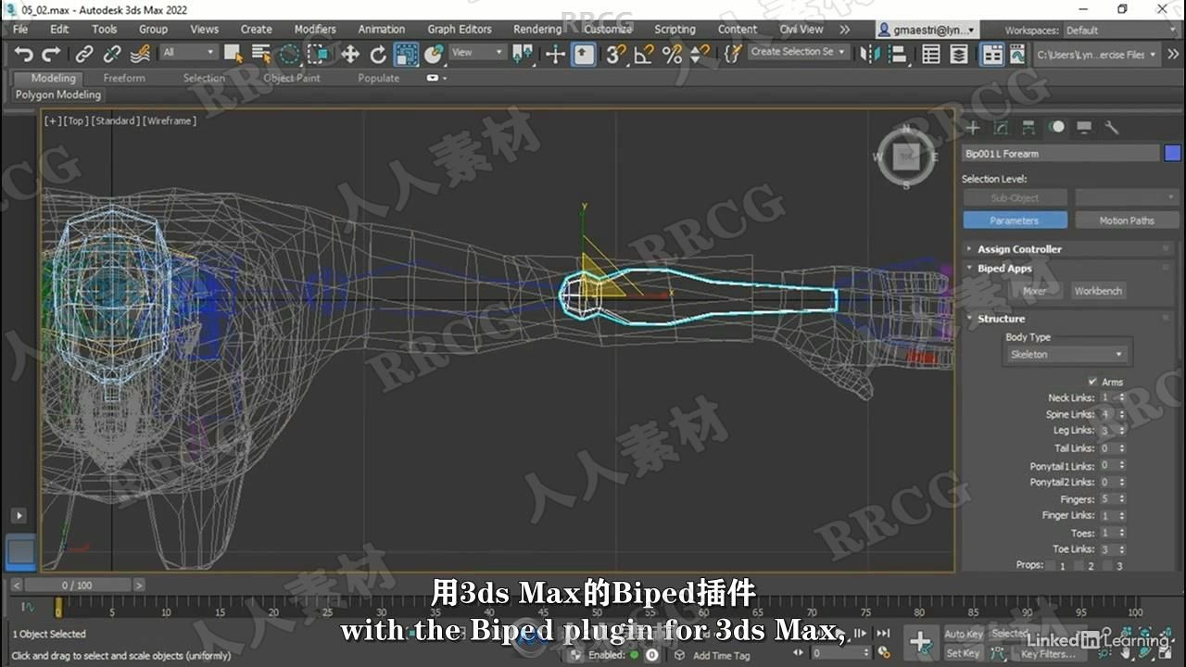1186x667 pixels.
Task: Click the Align tool icon
Action: [898, 55]
